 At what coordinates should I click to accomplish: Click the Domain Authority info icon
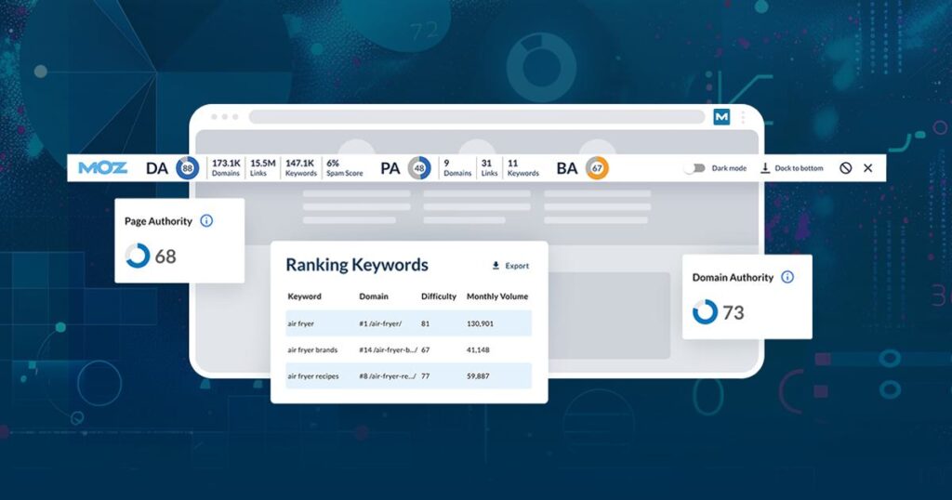click(x=787, y=277)
